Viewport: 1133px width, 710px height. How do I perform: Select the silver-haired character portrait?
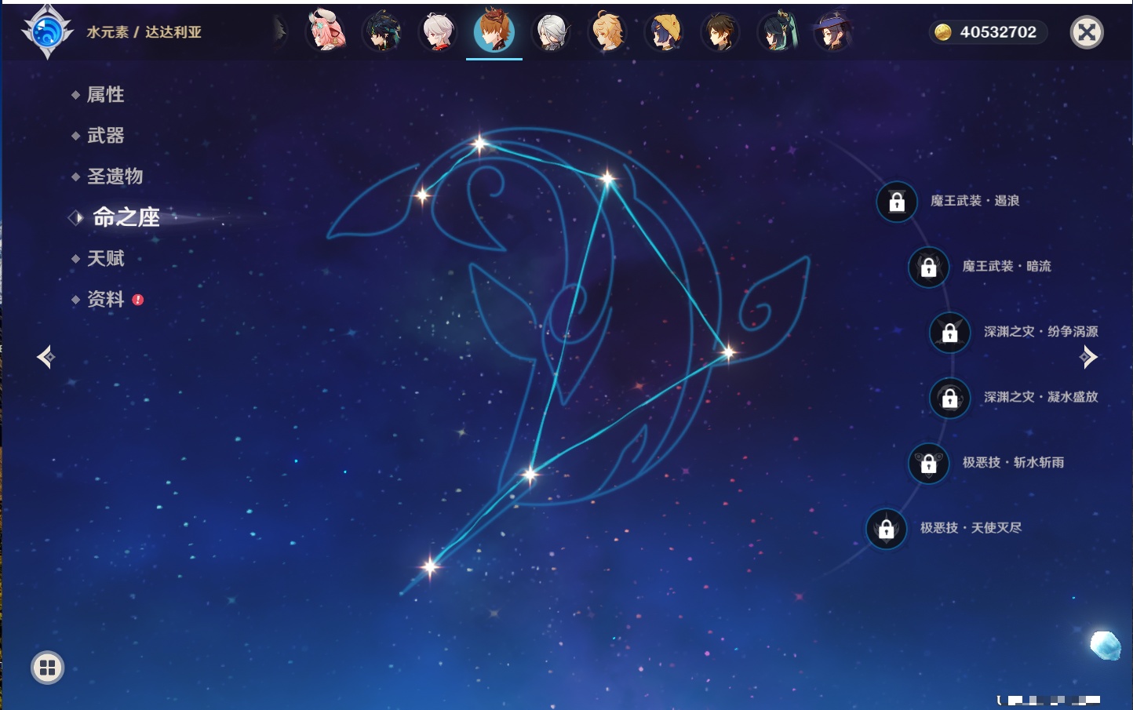point(552,32)
